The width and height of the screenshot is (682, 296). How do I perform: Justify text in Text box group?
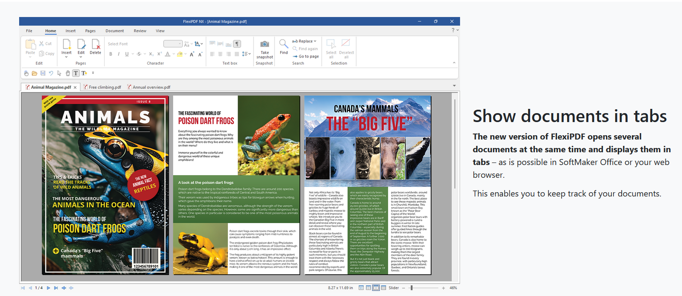click(x=236, y=54)
